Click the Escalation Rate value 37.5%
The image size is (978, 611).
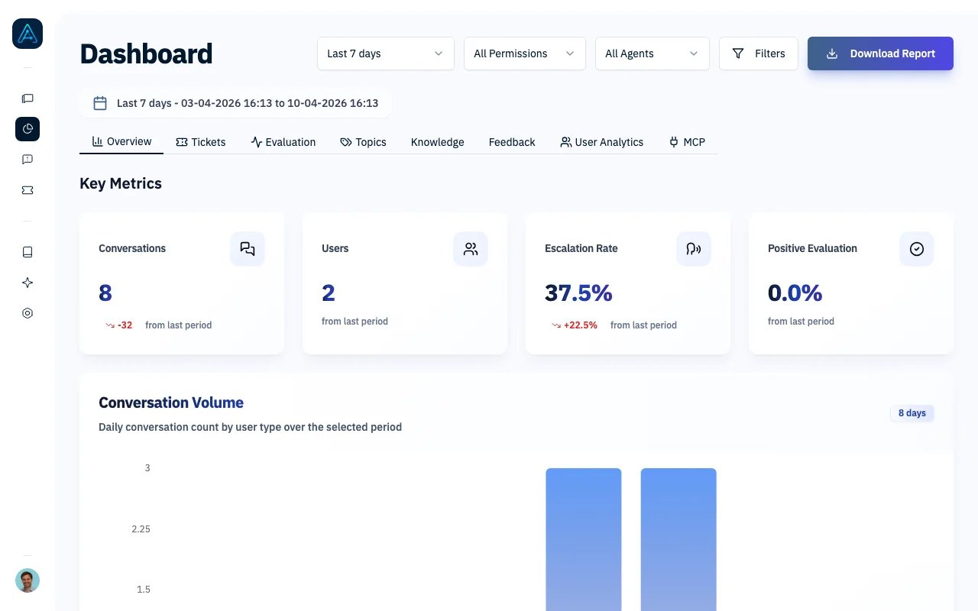578,293
